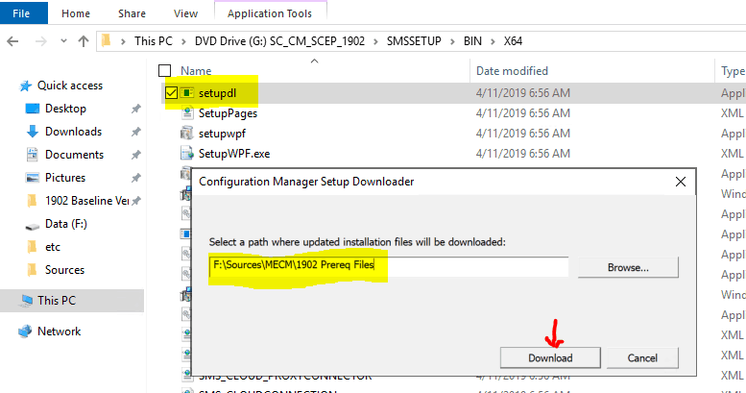
Task: Expand chevron after This PC breadcrumb
Action: pos(183,41)
